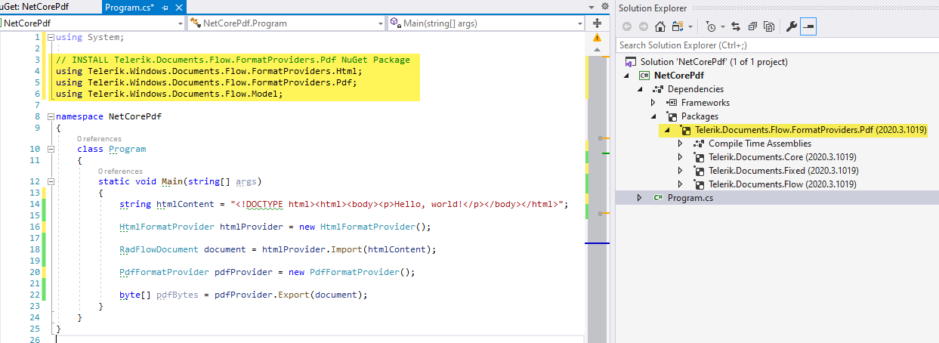
Task: Toggle Show All Files
Action: (x=769, y=27)
